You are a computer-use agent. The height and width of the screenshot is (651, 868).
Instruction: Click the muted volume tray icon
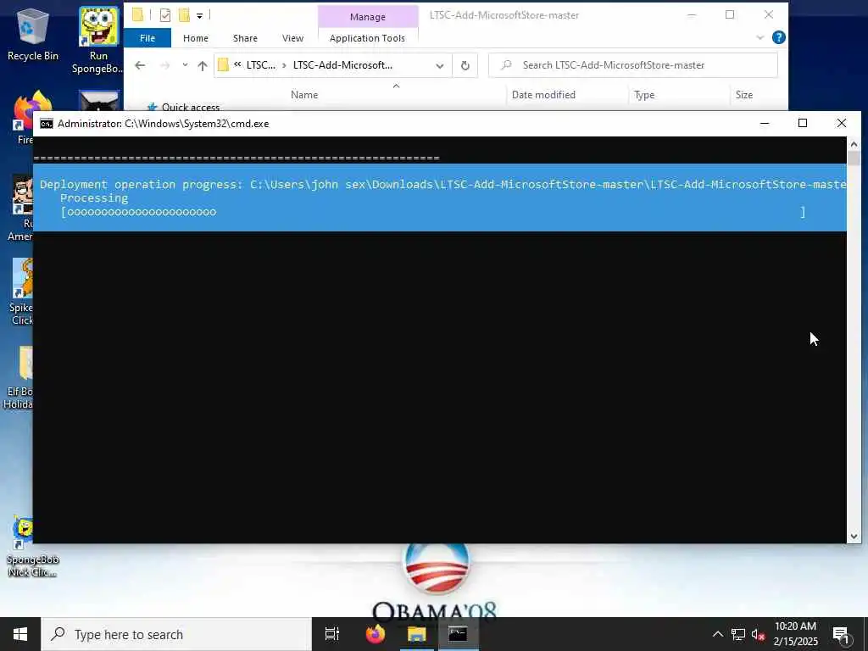coord(759,634)
